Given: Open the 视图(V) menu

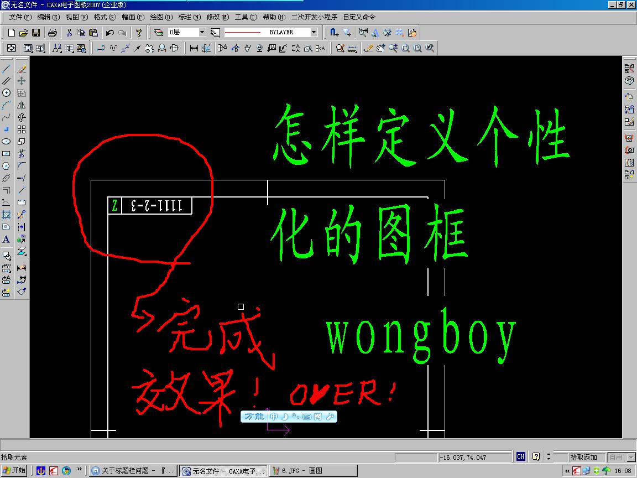Looking at the screenshot, I should 77,17.
